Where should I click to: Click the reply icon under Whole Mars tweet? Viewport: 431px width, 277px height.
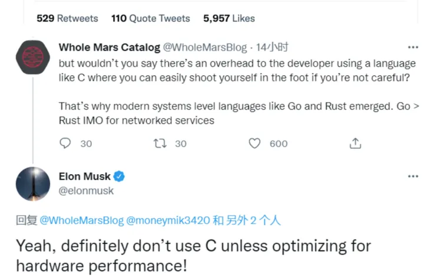click(x=66, y=143)
